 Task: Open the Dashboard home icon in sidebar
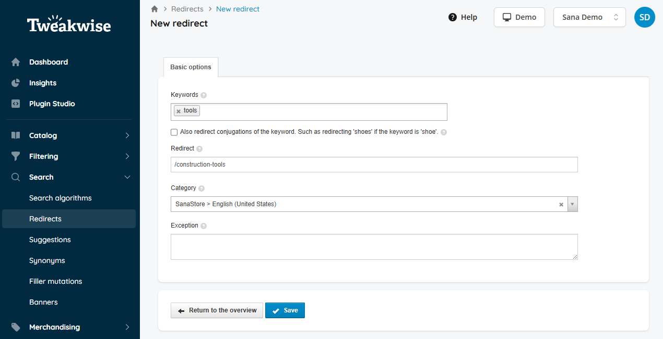pos(16,62)
